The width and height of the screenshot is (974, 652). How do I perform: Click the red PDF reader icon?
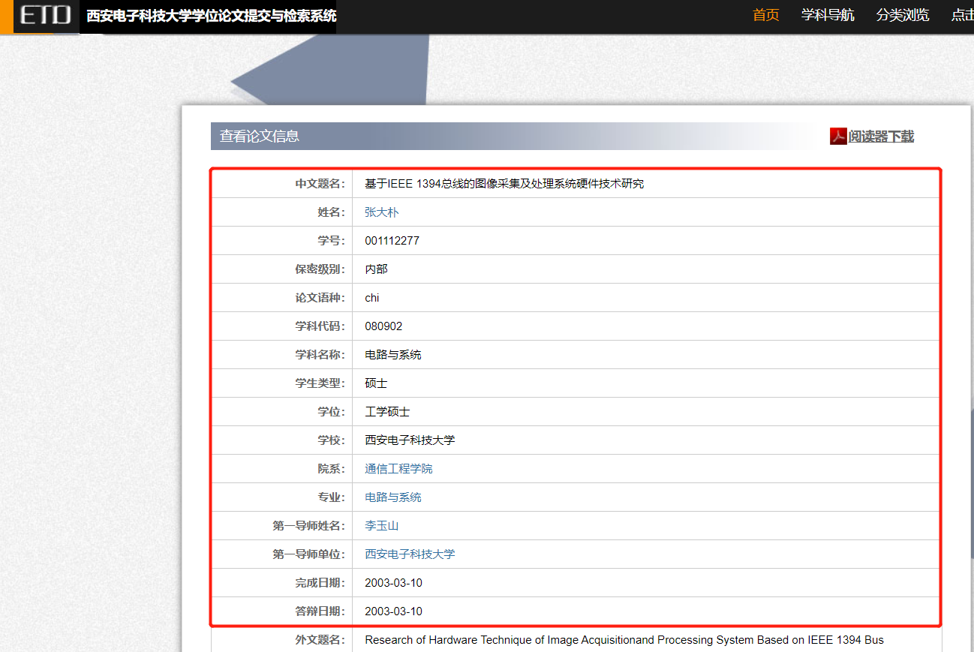(x=838, y=136)
